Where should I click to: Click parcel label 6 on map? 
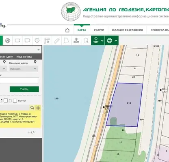(x=166, y=151)
